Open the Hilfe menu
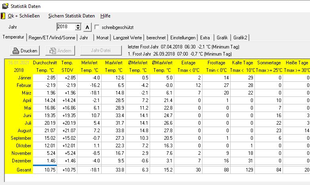 [105, 16]
